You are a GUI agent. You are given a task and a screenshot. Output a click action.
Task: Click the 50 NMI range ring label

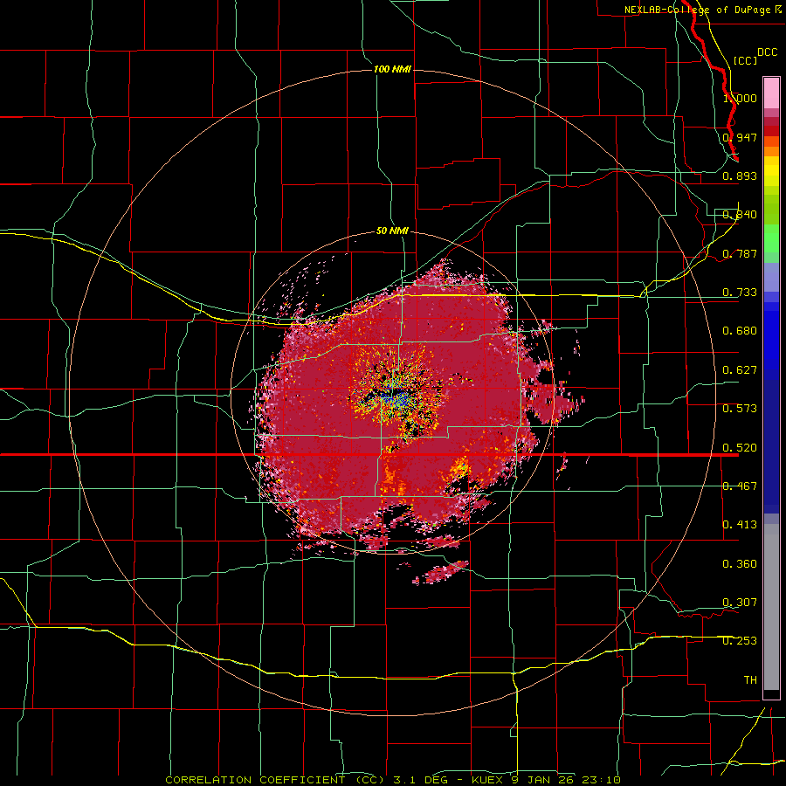(x=392, y=231)
